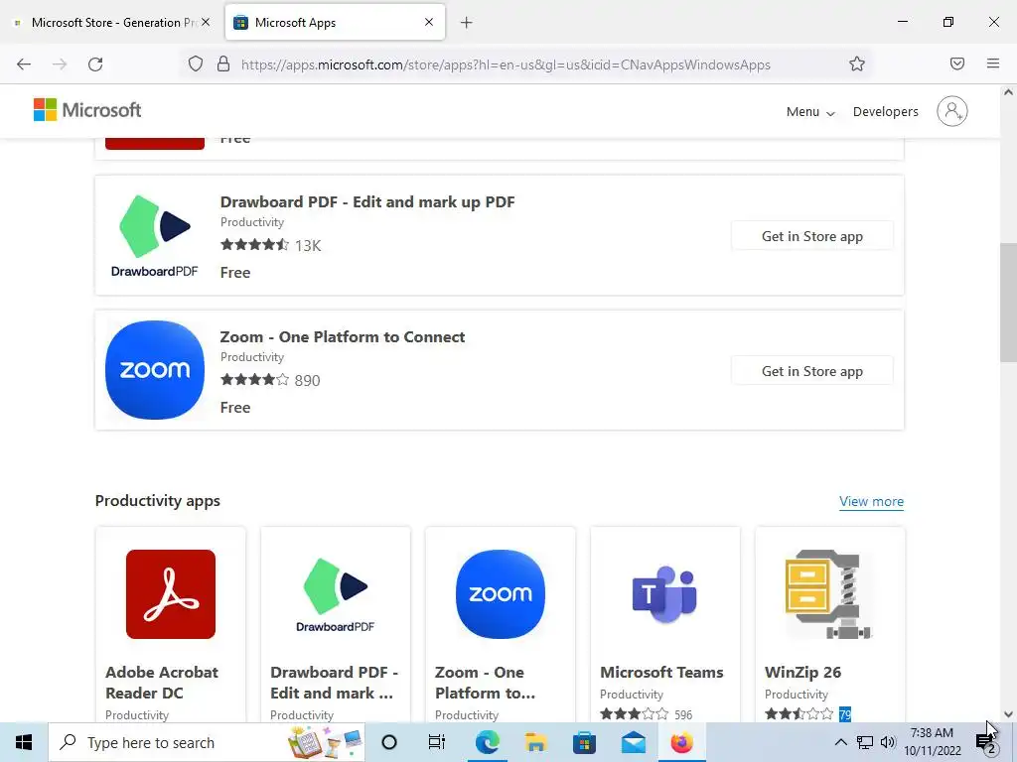
Task: Open Drawboard PDF card in Productivity apps
Action: pos(336,625)
